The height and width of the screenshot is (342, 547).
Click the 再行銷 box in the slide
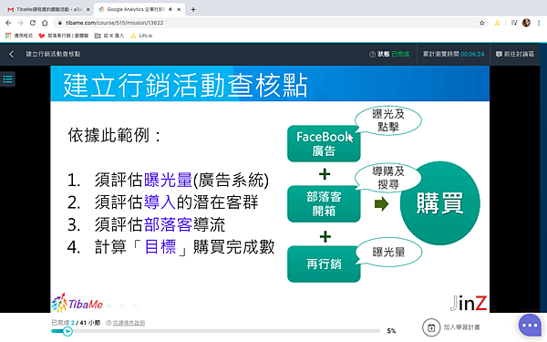tap(324, 264)
